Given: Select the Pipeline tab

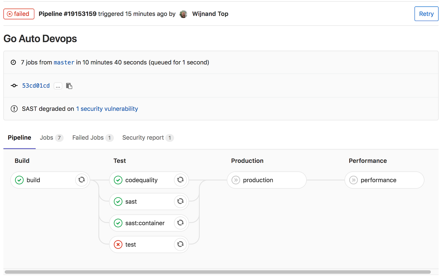Looking at the screenshot, I should (19, 138).
